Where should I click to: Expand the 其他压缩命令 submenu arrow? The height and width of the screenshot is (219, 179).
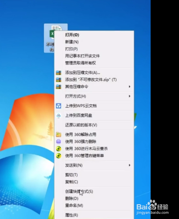[x=130, y=87]
